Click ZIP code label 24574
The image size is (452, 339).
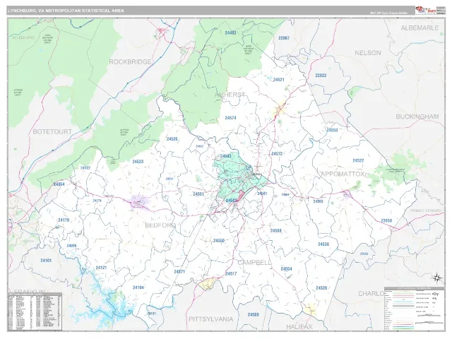point(230,118)
